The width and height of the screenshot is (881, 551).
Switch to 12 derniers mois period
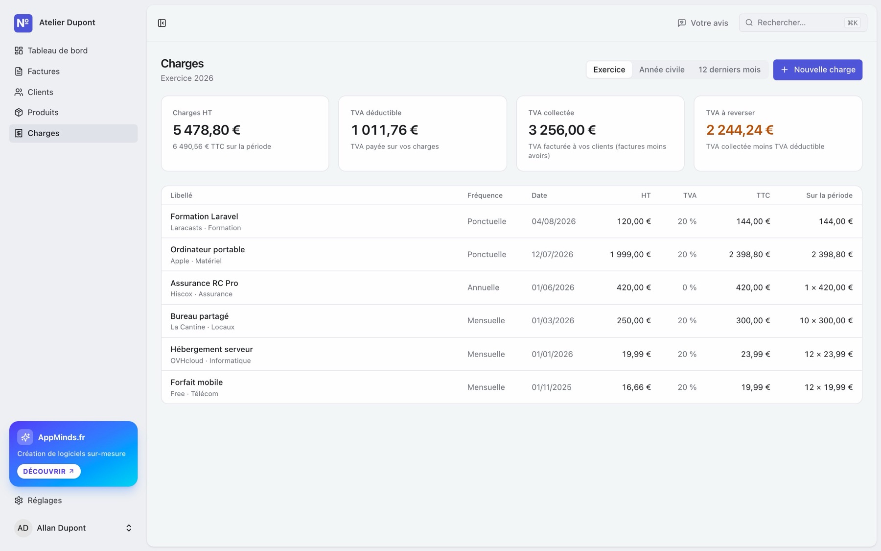(729, 70)
